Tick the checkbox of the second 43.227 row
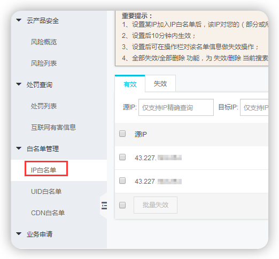The height and width of the screenshot is (259, 279). coord(122,180)
